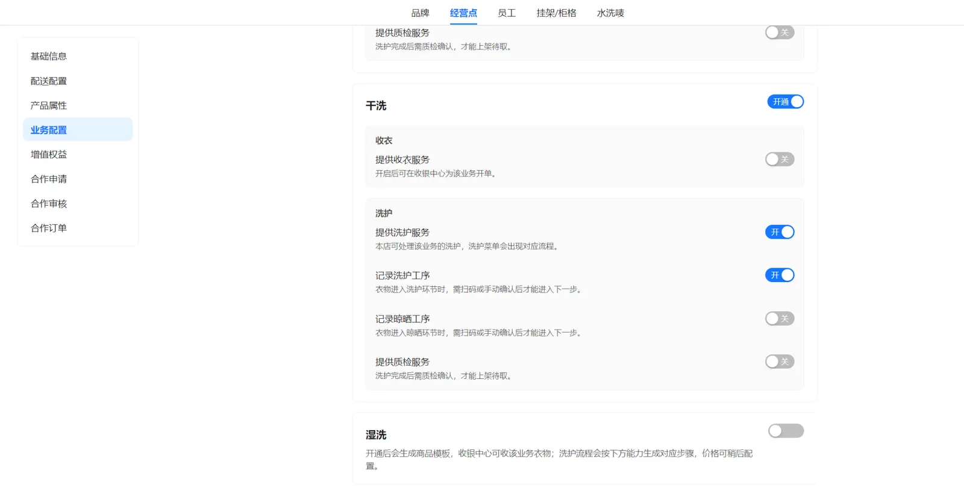
Task: Click the 收衣 group label
Action: click(384, 140)
